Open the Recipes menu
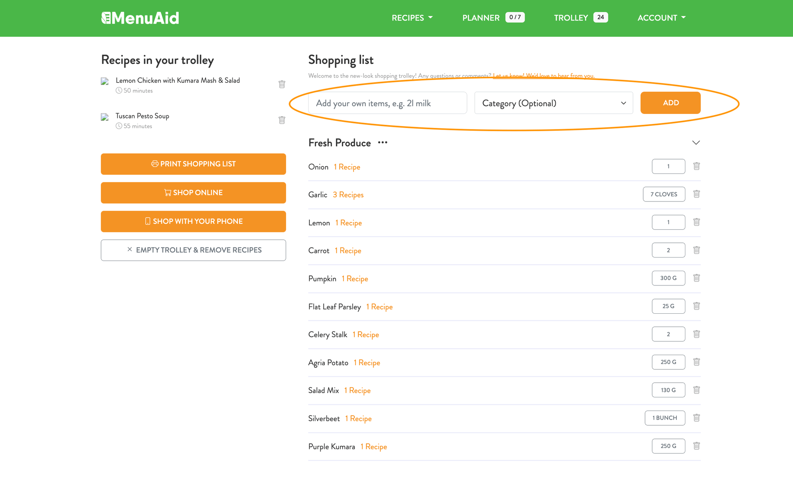This screenshot has width=793, height=481. click(x=412, y=18)
